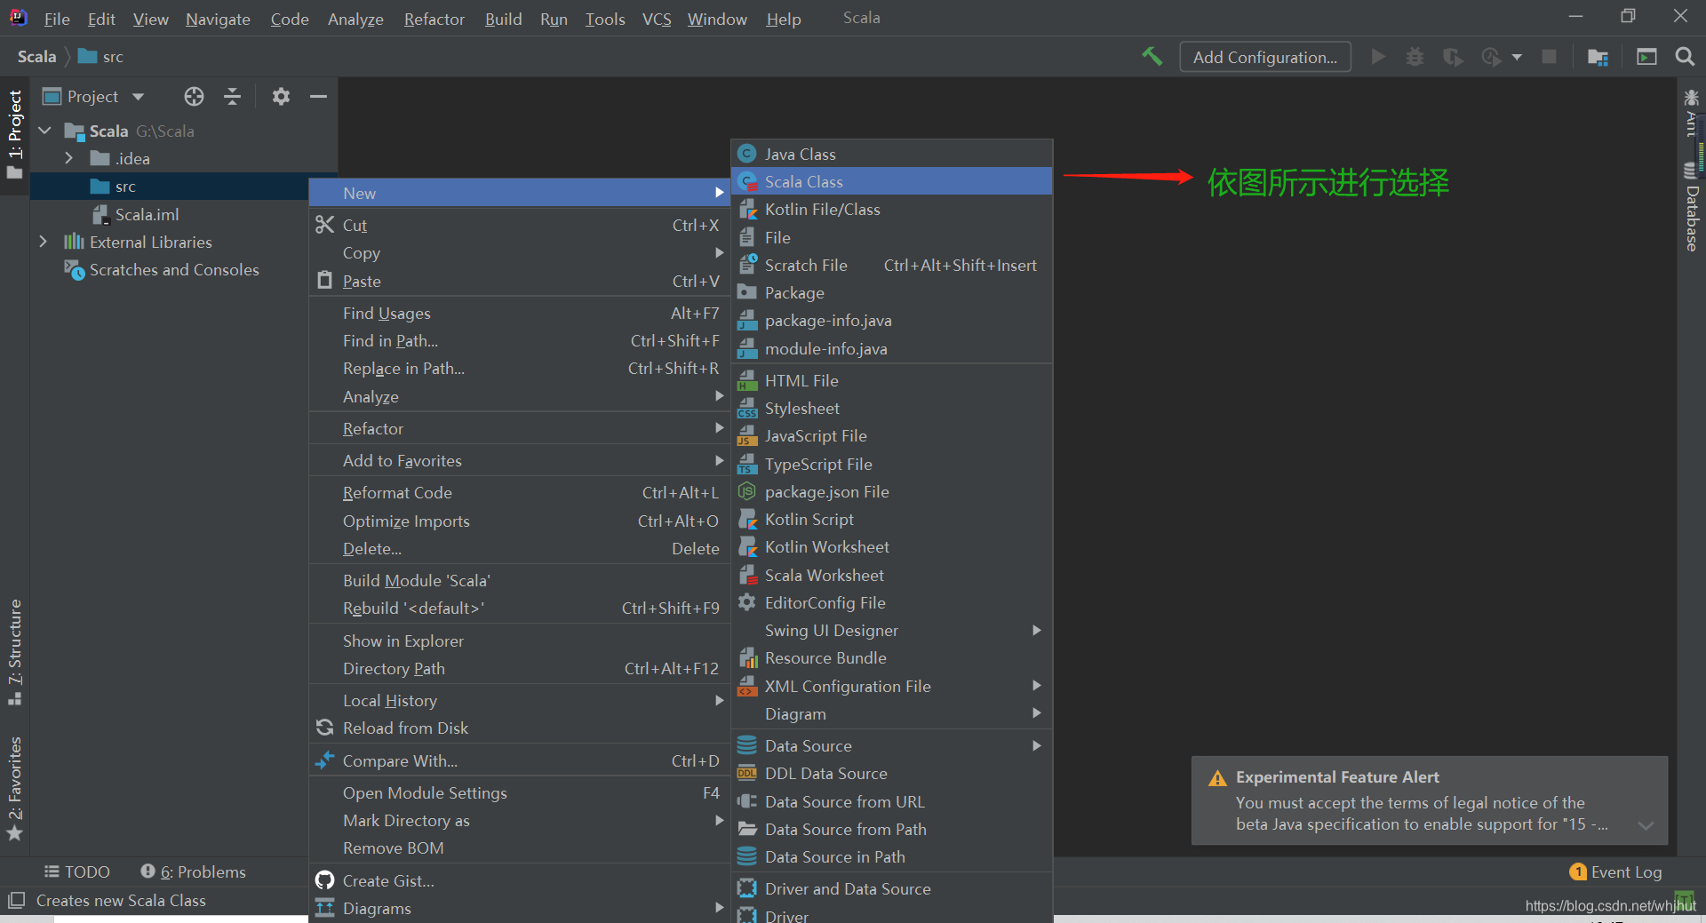
Task: Toggle the 7: Structure side tab
Action: [x=15, y=651]
